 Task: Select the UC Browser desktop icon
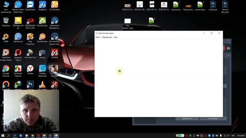[55, 6]
